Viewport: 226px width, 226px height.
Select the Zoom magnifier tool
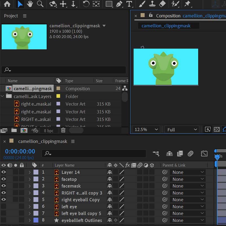[40, 4]
